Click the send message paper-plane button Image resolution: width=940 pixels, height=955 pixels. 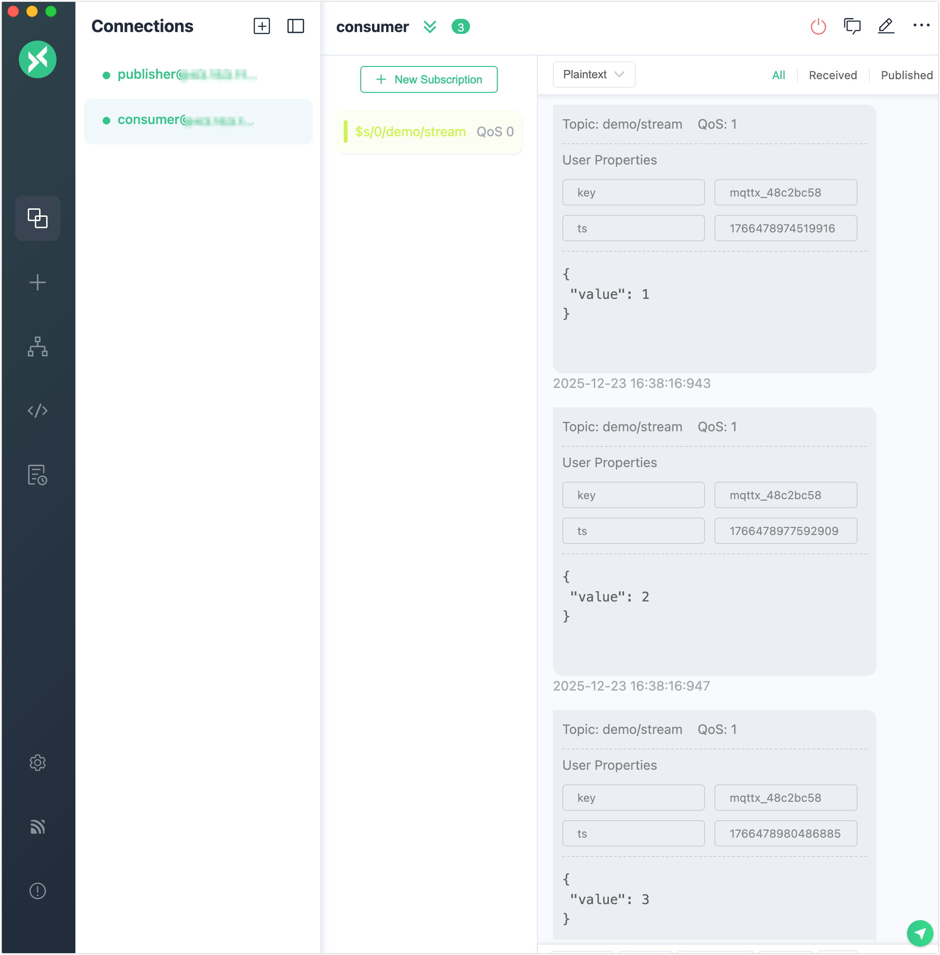[x=920, y=933]
